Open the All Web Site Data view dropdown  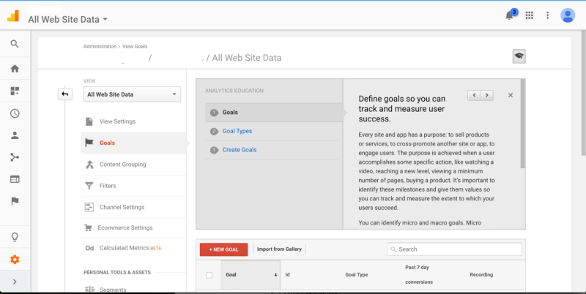(x=132, y=94)
